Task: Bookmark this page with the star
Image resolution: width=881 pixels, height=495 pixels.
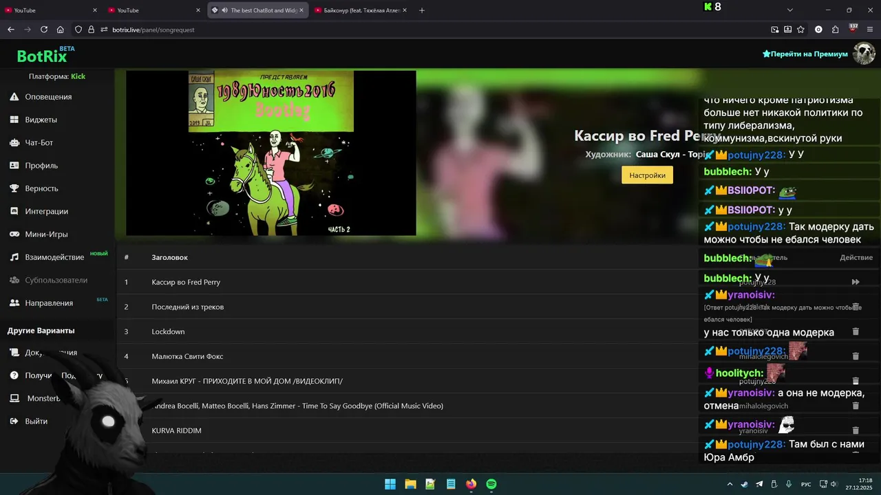Action: click(800, 30)
